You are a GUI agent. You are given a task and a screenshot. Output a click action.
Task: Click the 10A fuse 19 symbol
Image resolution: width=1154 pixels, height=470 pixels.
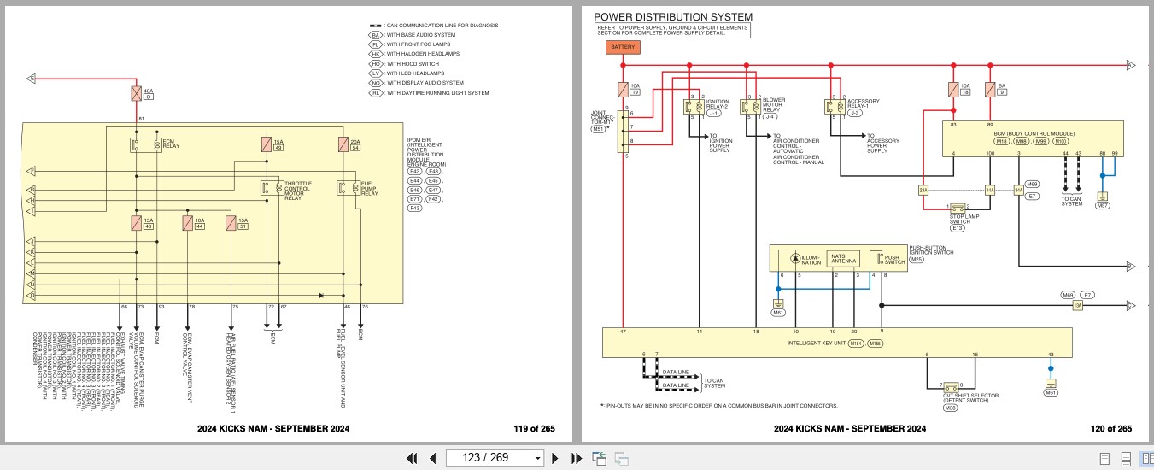point(624,89)
